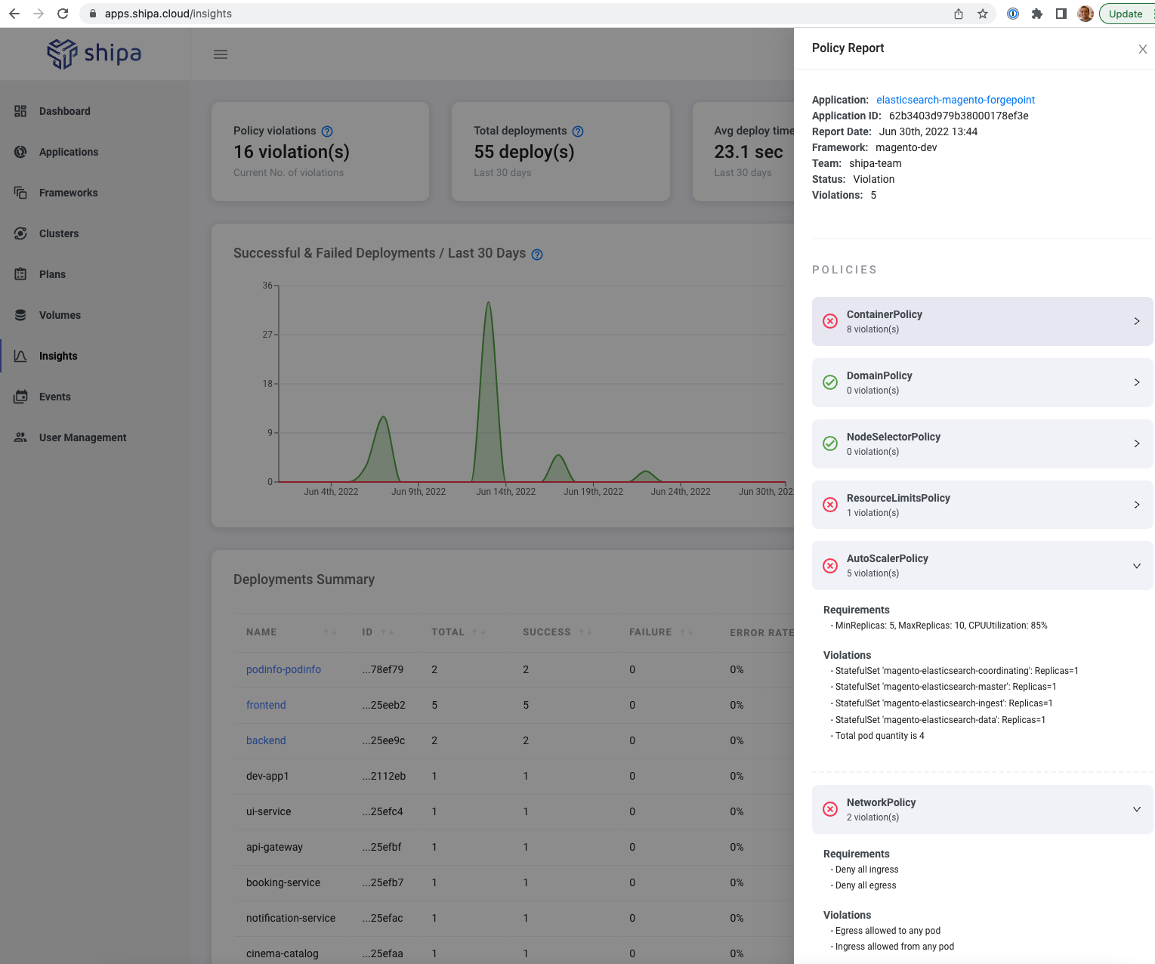Click the Frameworks sidebar icon
1155x964 pixels.
[20, 193]
